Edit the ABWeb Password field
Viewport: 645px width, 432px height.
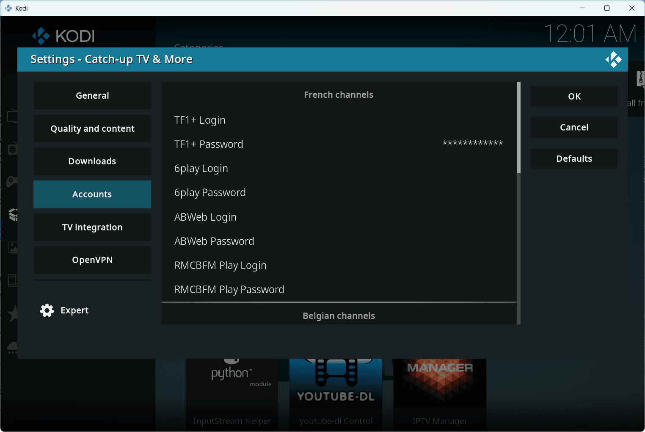(x=339, y=241)
